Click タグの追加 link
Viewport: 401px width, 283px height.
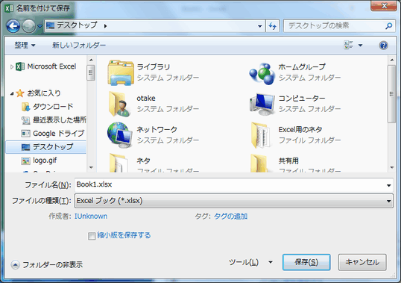230,217
